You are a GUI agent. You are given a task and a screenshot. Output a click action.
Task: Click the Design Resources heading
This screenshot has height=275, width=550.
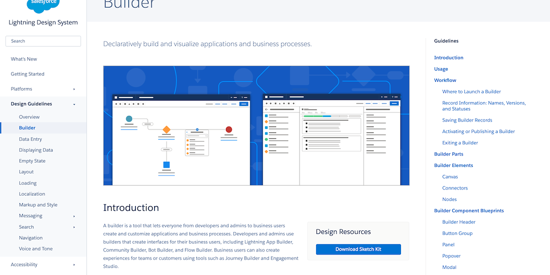pyautogui.click(x=343, y=232)
